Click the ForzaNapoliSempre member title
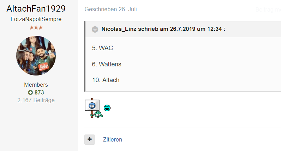Viewport: 281px width, 151px height. (x=36, y=19)
